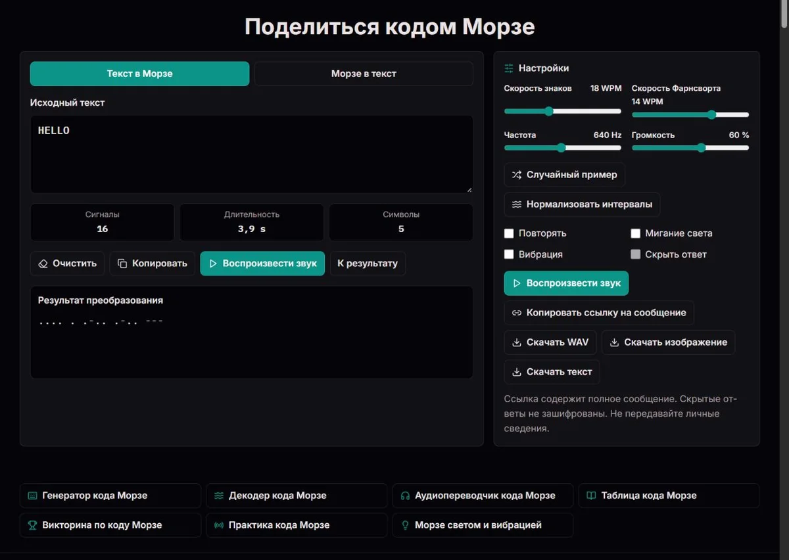Click the shuffle icon on Случайный пример

517,175
